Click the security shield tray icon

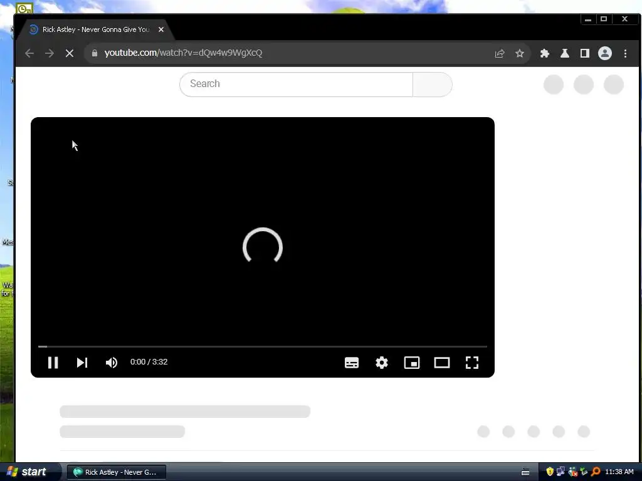point(549,472)
